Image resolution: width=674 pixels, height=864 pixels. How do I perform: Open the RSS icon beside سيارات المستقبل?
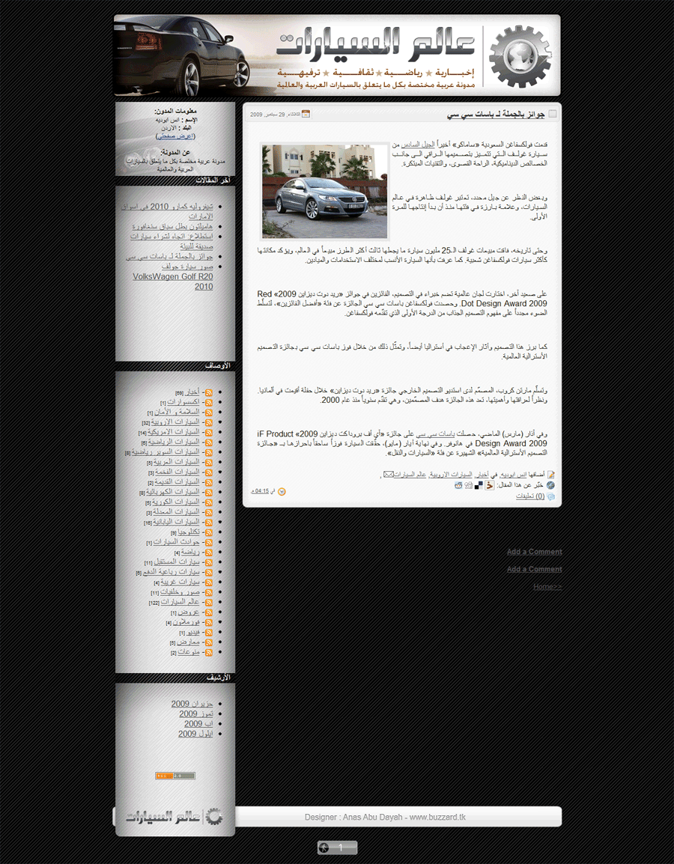tap(209, 562)
